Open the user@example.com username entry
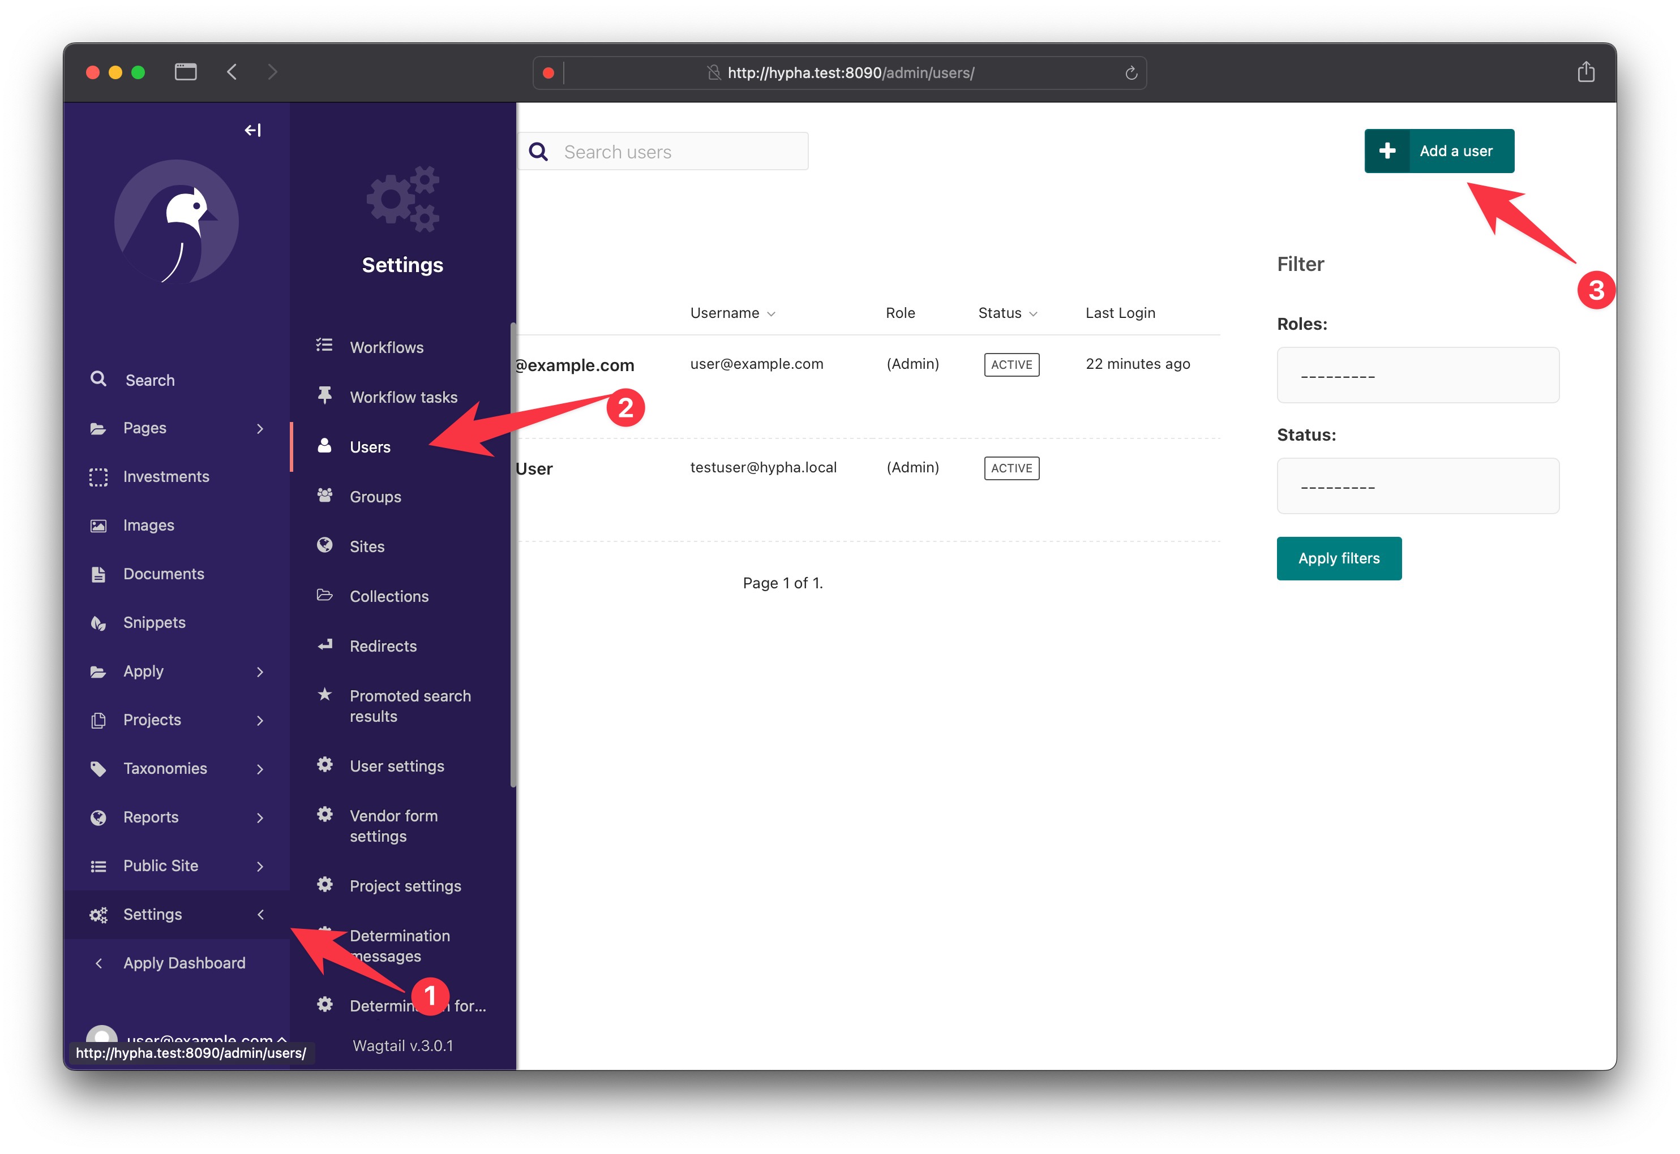 756,364
